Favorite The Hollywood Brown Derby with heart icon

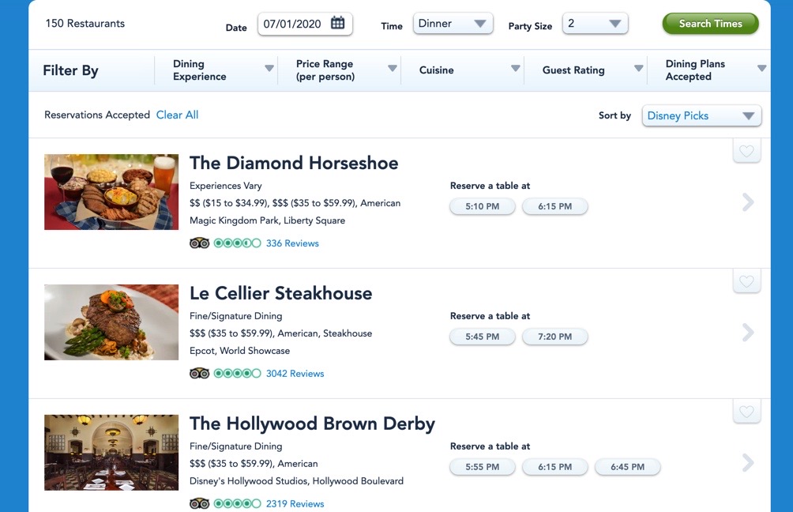(x=746, y=412)
